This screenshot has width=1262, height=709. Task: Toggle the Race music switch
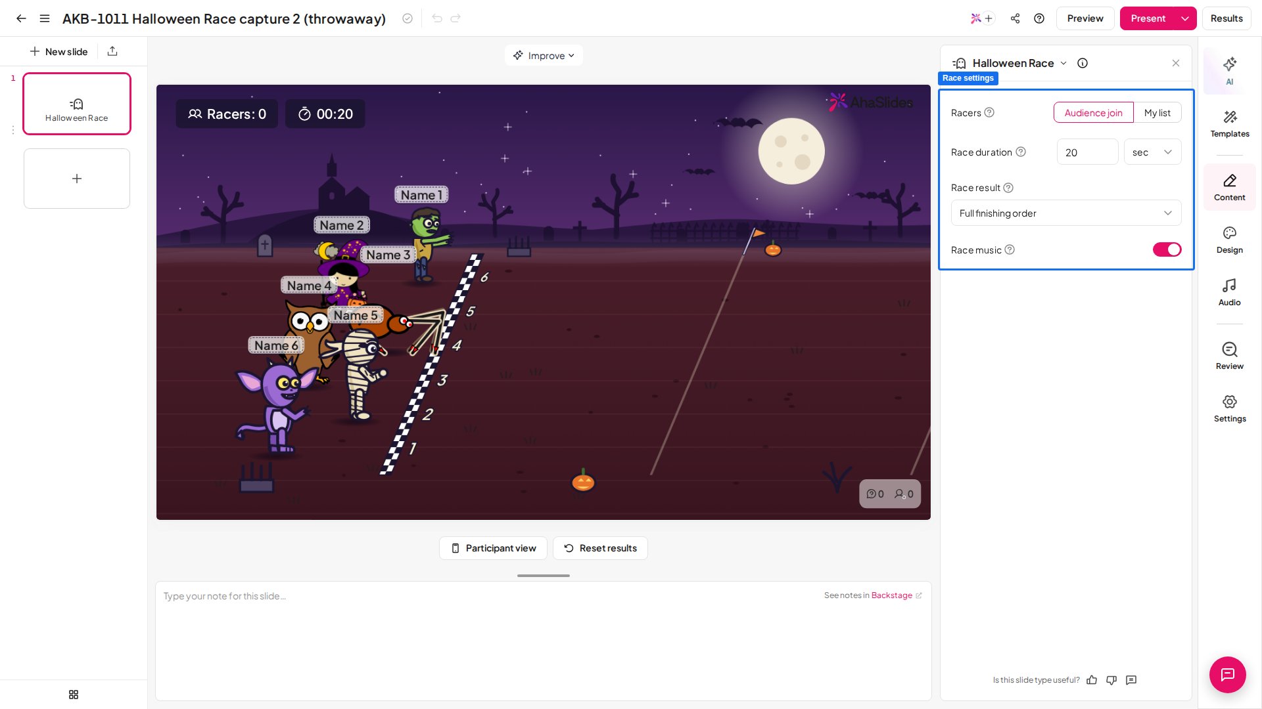[1167, 249]
